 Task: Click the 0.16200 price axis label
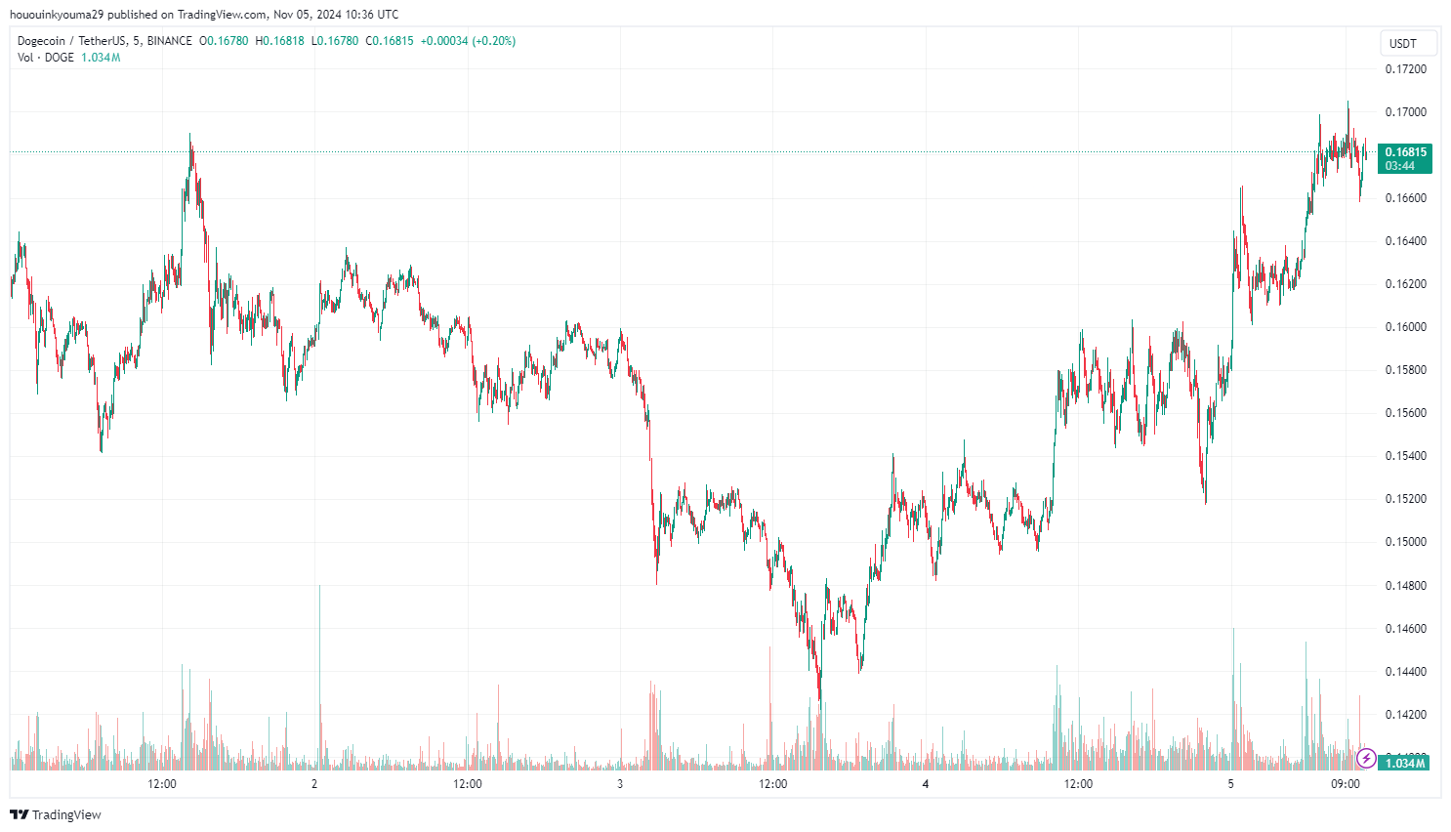pos(1406,284)
